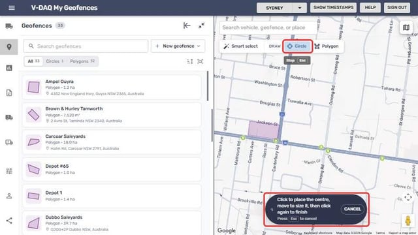Screen dimensions: 418x235
Task: Expand the dropdown arrow beside SYDNEY
Action: click(x=300, y=8)
